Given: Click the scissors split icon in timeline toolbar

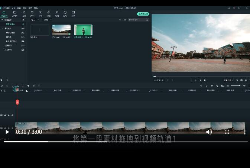Looking at the screenshot, I should tap(17, 85).
